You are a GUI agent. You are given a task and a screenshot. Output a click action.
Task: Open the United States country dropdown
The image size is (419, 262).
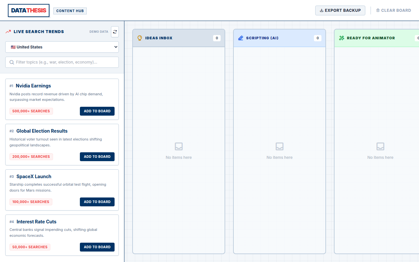(62, 47)
